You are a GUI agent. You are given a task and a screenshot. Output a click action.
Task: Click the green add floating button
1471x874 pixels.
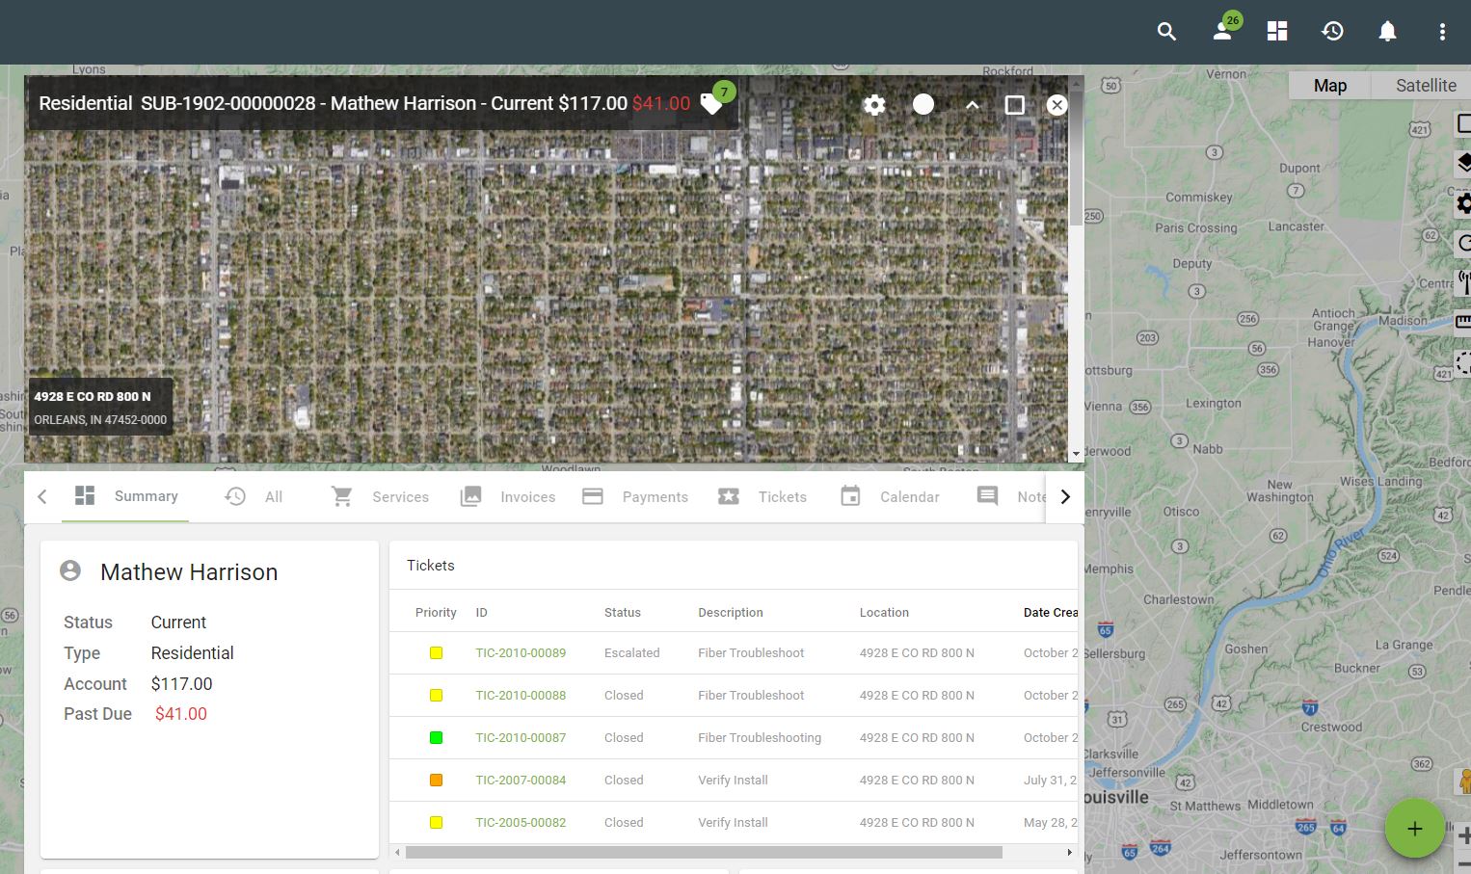pyautogui.click(x=1414, y=829)
